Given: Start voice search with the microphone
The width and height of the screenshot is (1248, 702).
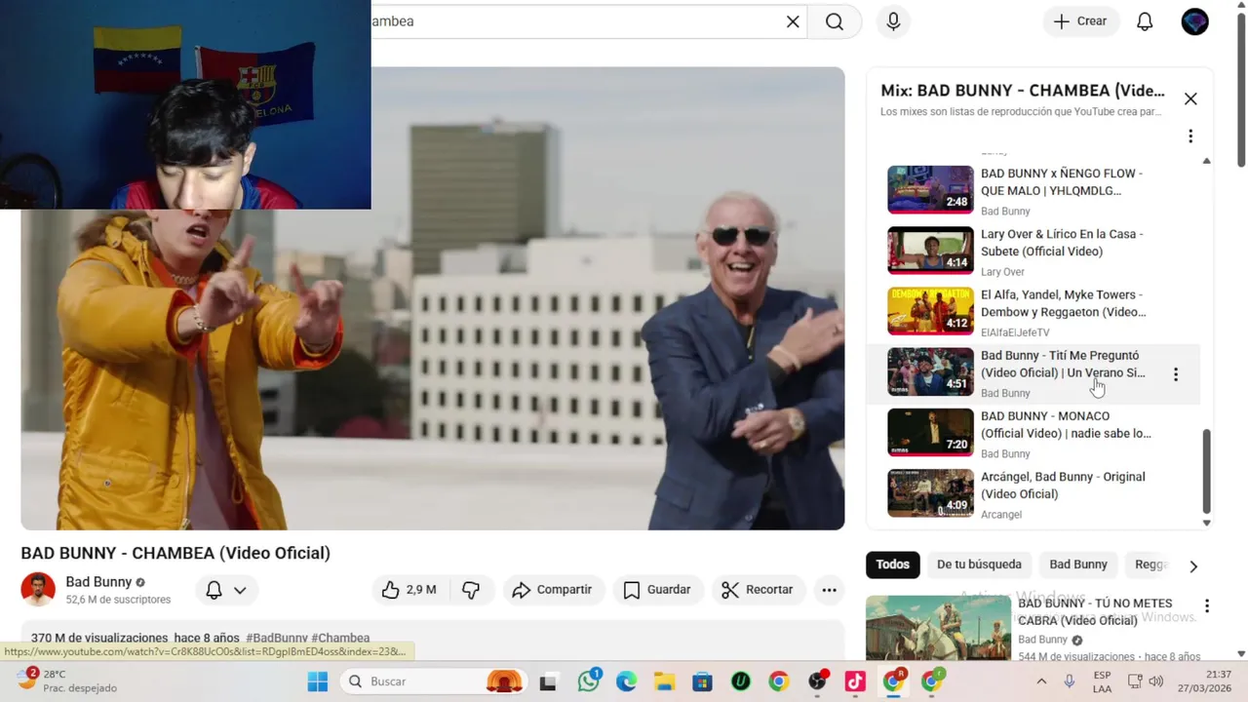Looking at the screenshot, I should coord(893,21).
